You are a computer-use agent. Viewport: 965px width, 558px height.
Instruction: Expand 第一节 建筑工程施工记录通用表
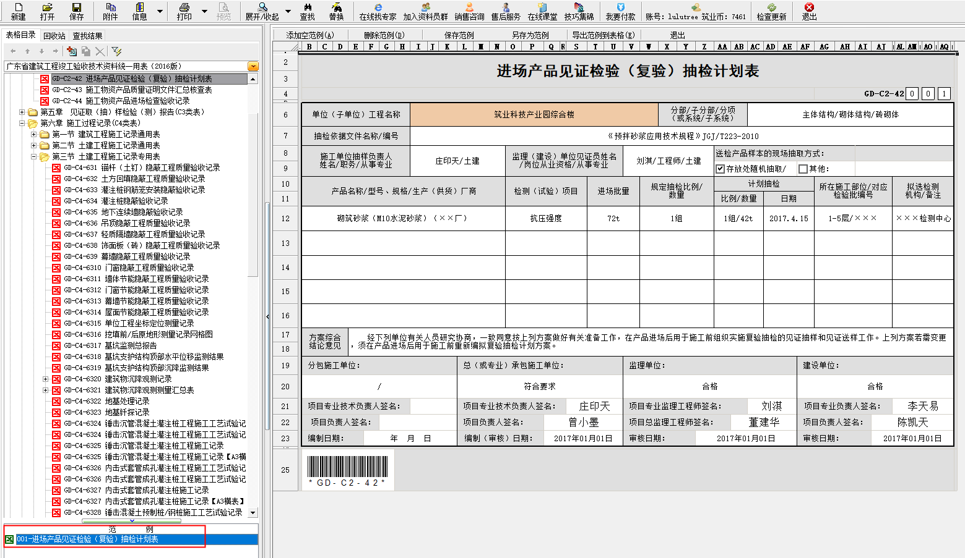[x=34, y=134]
